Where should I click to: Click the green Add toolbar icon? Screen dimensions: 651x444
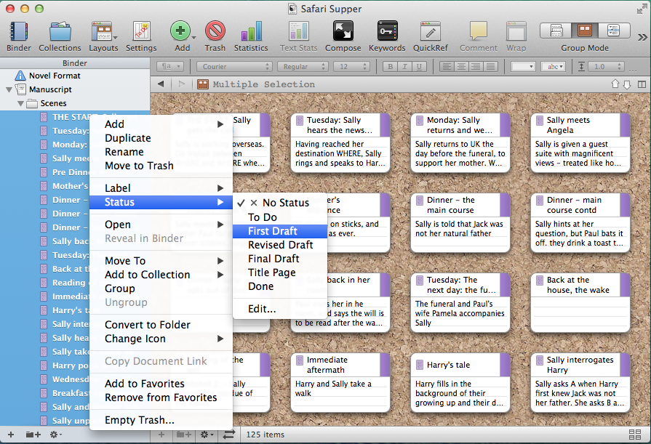(180, 31)
